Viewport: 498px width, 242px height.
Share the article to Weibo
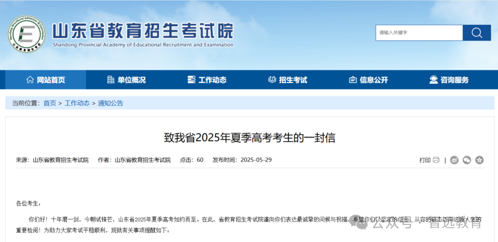(x=455, y=160)
